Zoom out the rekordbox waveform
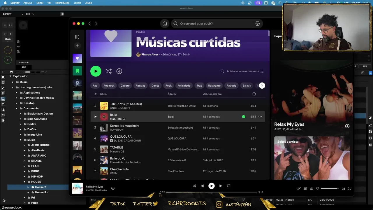 click(x=18, y=52)
